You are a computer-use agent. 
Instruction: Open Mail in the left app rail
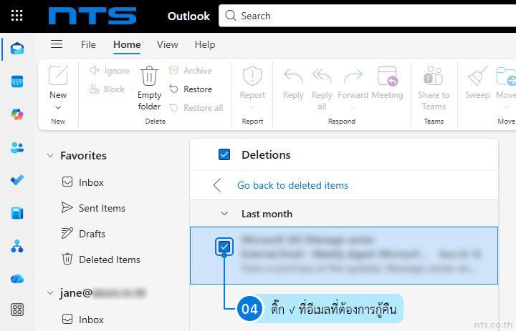tap(17, 49)
